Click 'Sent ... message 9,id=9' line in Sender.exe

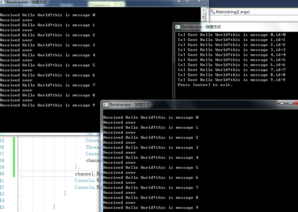pyautogui.click(x=232, y=80)
